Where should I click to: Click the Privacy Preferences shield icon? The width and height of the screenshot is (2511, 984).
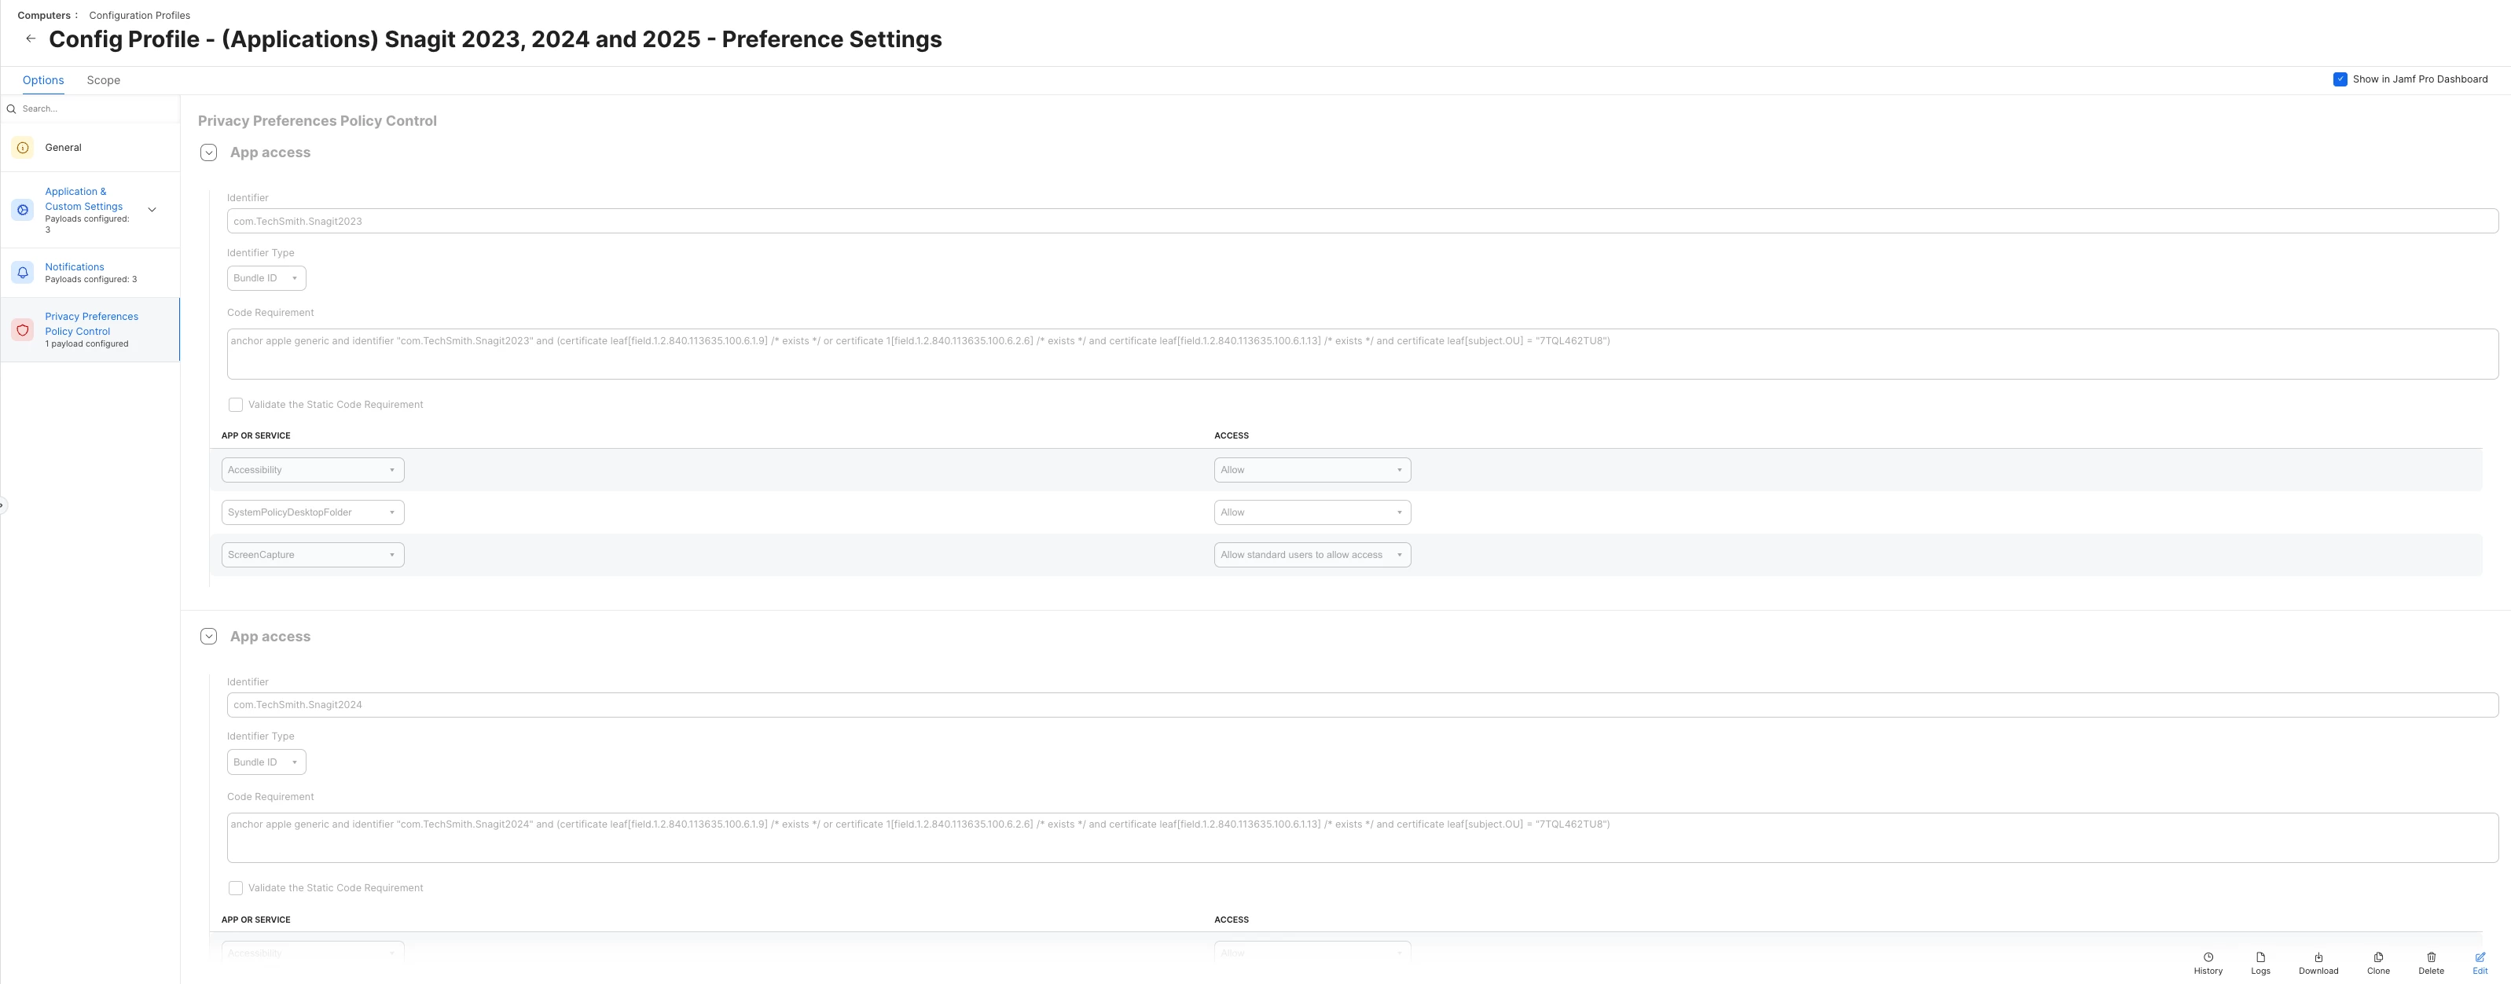pos(23,329)
